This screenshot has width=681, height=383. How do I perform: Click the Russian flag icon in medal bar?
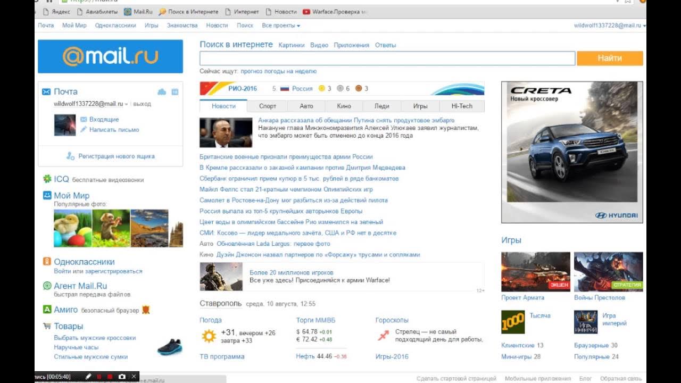(284, 88)
